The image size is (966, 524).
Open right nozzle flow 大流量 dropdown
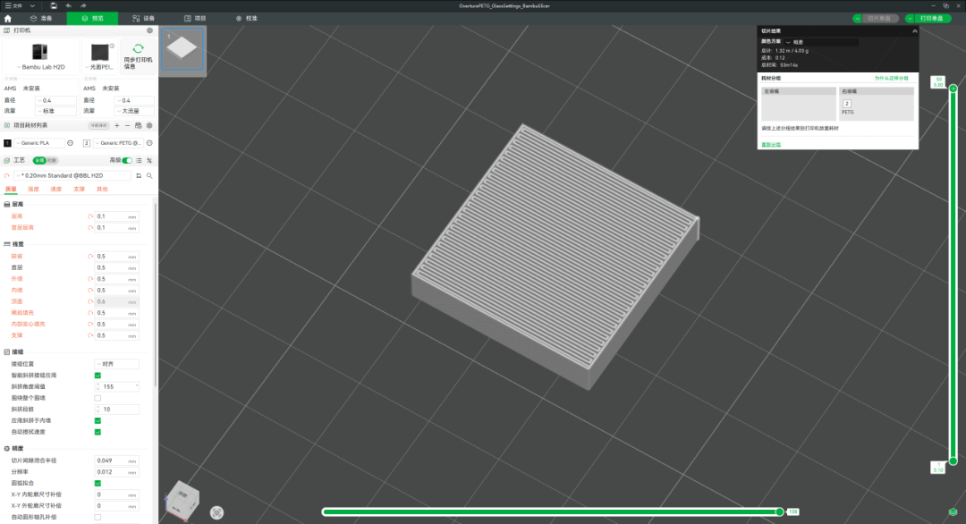click(x=133, y=112)
